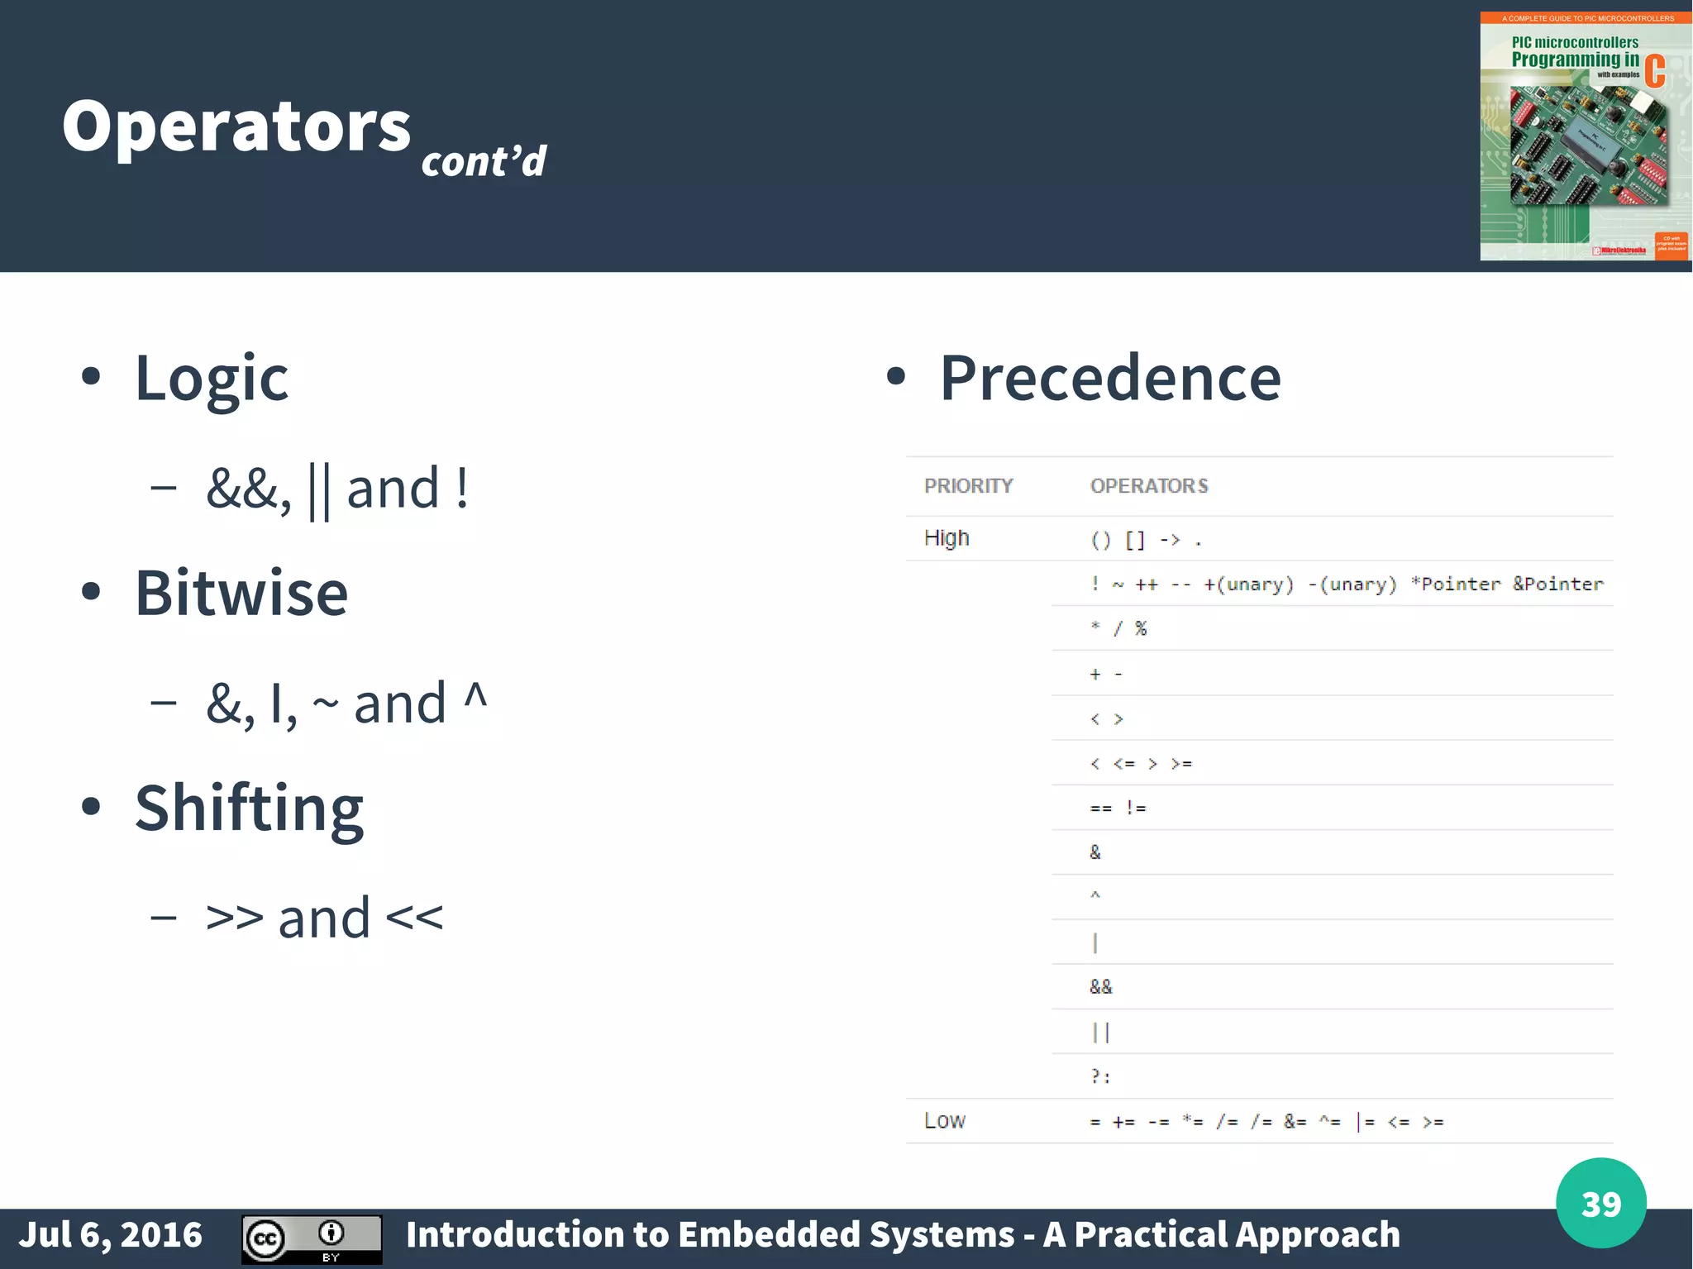Click the Precedence bullet heading
The width and height of the screenshot is (1693, 1269).
pyautogui.click(x=1110, y=378)
